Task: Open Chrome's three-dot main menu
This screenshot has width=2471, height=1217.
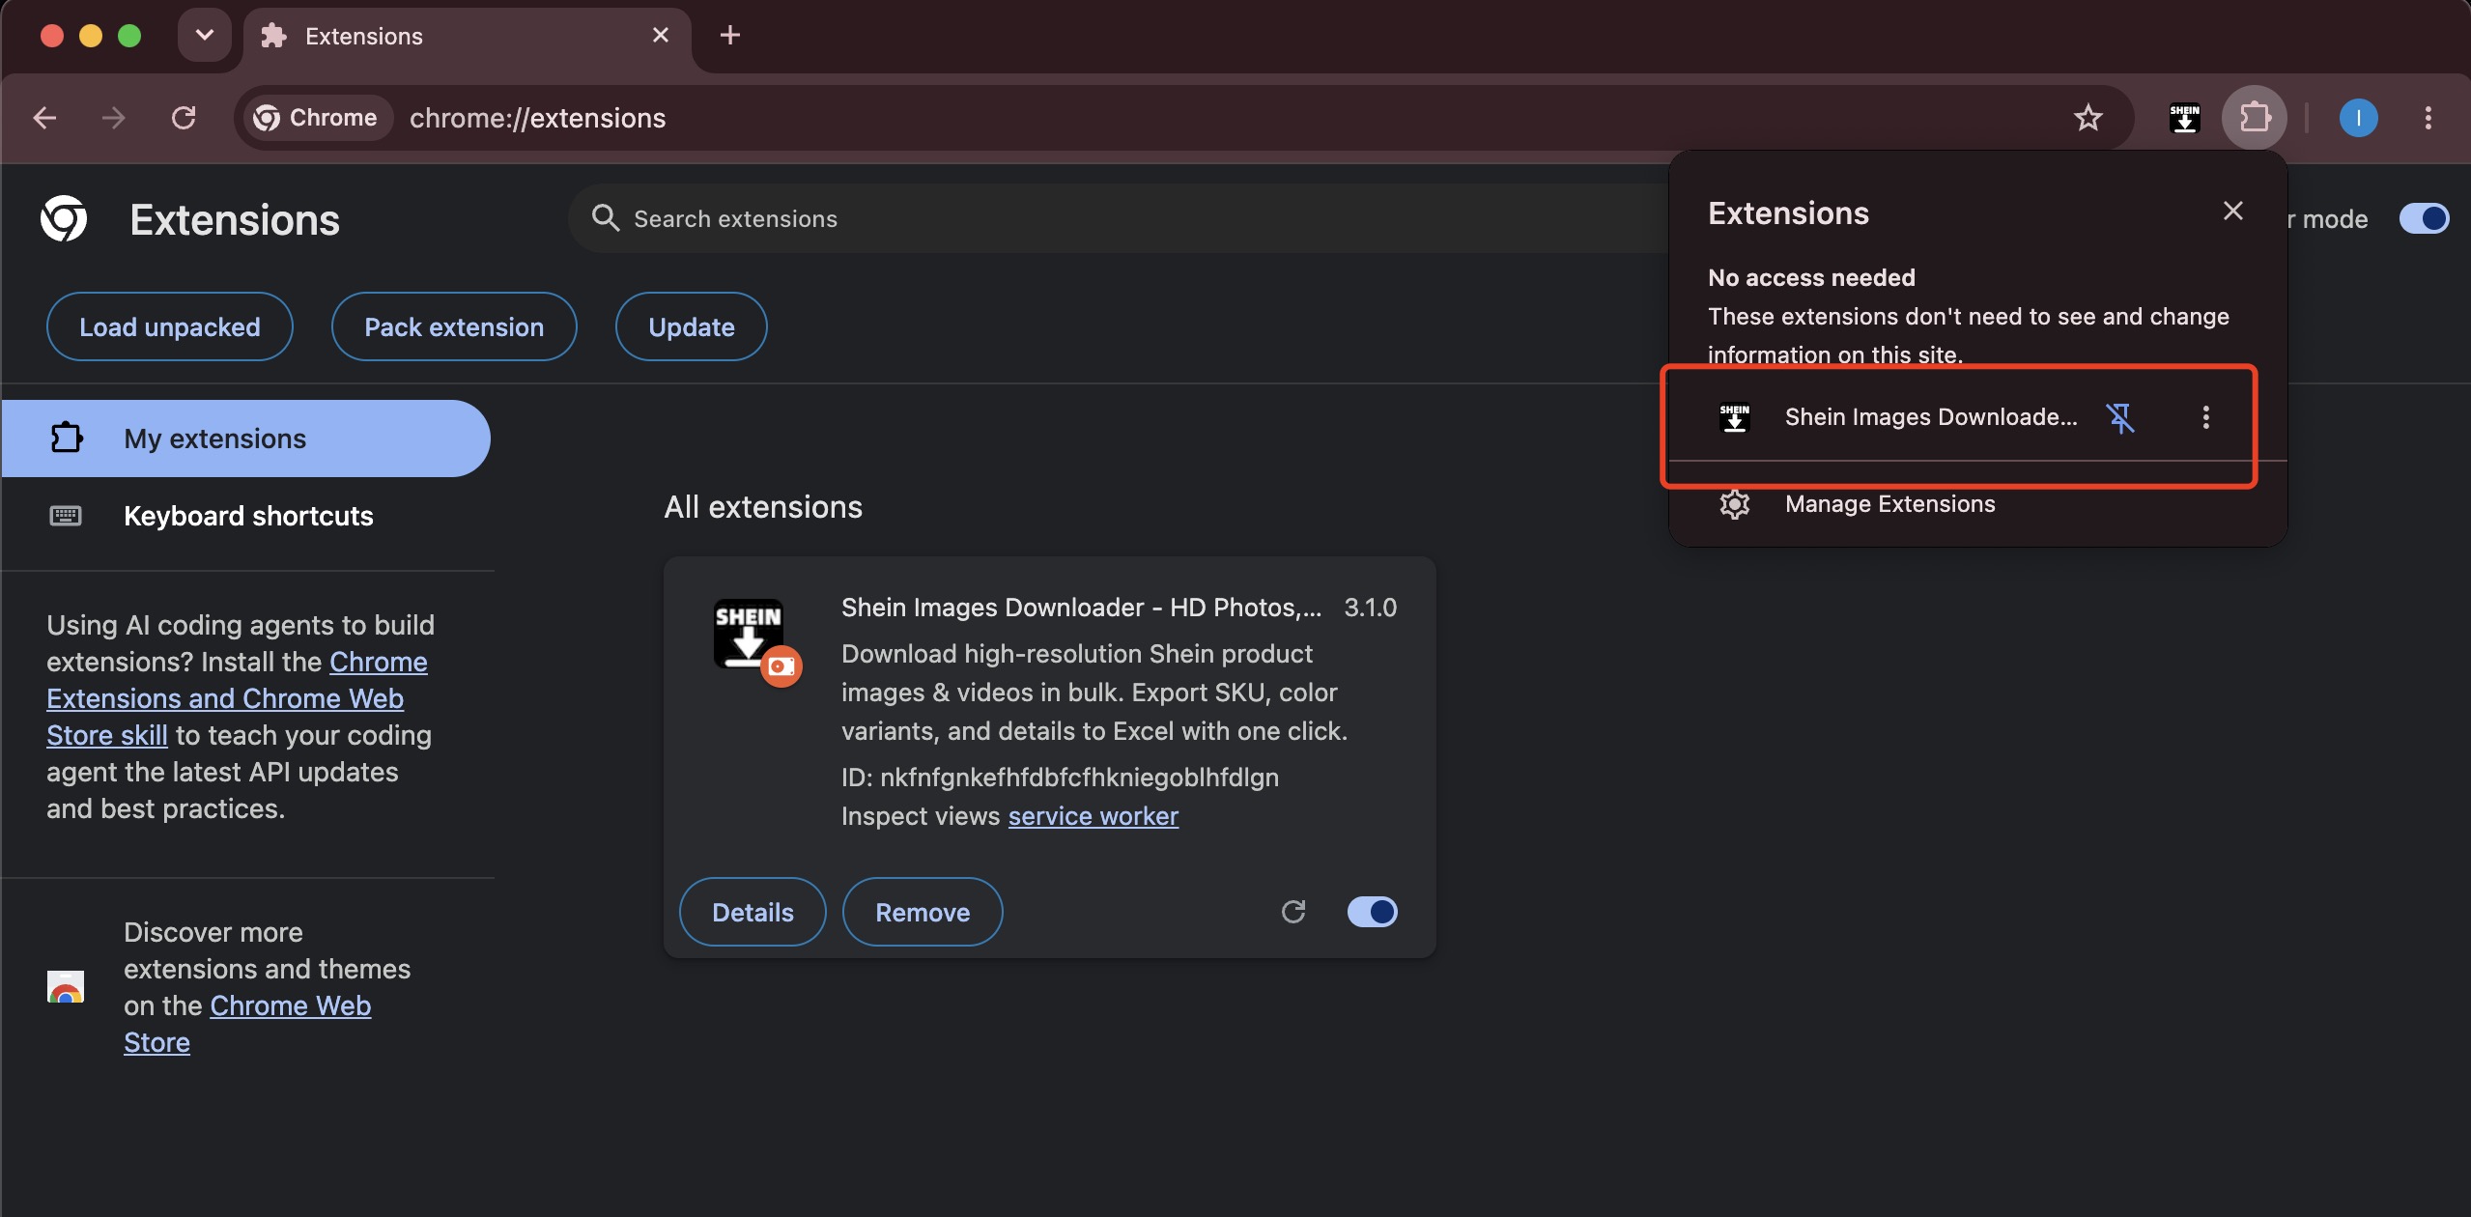Action: (2428, 118)
